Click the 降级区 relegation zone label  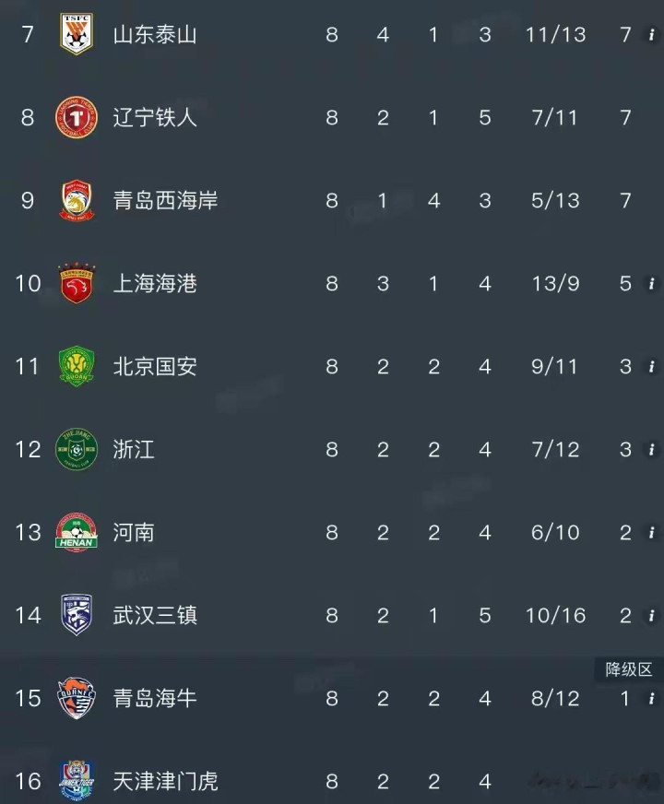628,670
